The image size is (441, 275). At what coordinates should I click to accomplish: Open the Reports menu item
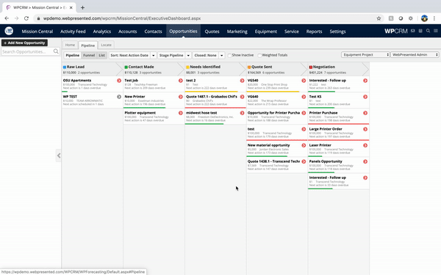coord(314,32)
